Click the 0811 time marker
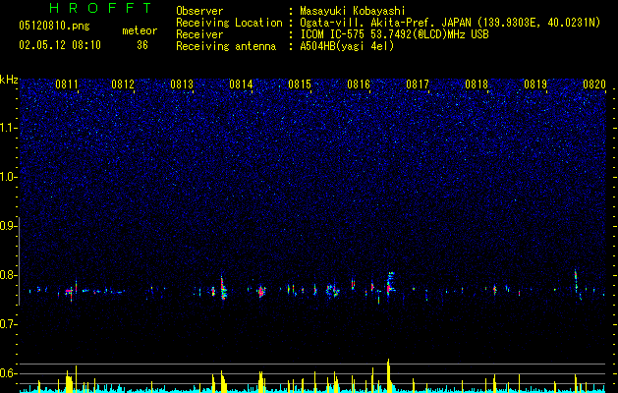The image size is (618, 393). pos(66,84)
